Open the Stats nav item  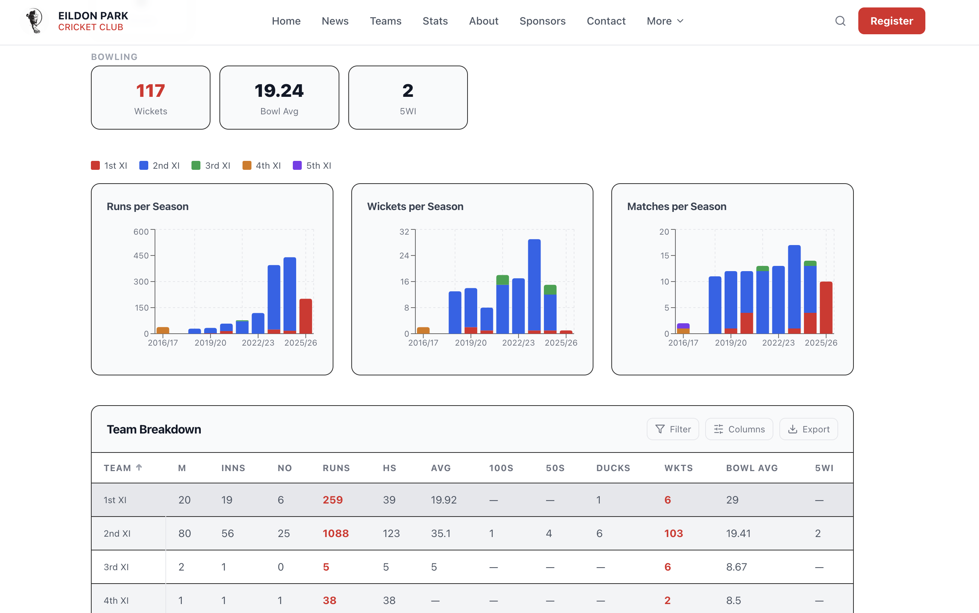(x=435, y=21)
